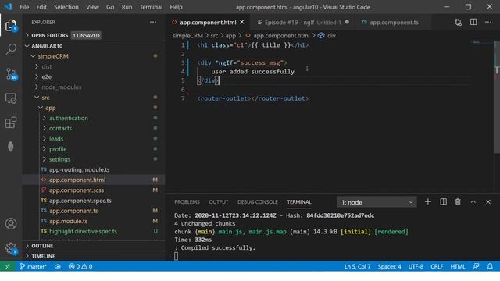
Task: Select the Terminal panel tab
Action: click(299, 202)
